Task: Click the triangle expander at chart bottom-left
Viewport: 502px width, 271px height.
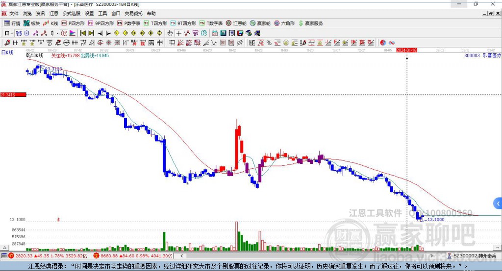Action: point(4,248)
